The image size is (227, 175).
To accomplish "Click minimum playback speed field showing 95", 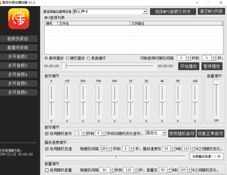I will point(166,149).
